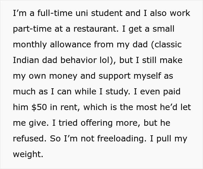The width and height of the screenshot is (203, 169).
Task: Click the word "Indian"
Action: (26, 60)
